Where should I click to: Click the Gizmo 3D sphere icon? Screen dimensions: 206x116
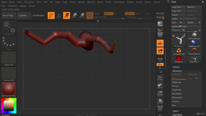point(90,15)
